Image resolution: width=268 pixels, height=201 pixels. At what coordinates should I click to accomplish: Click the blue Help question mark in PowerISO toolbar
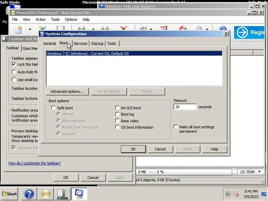click(223, 28)
